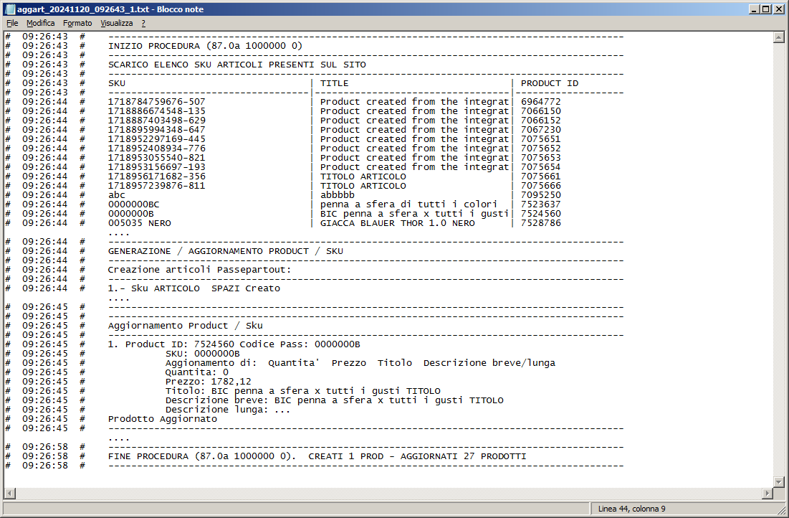
Task: Click the horizontal scrollbar track
Action: tap(387, 494)
